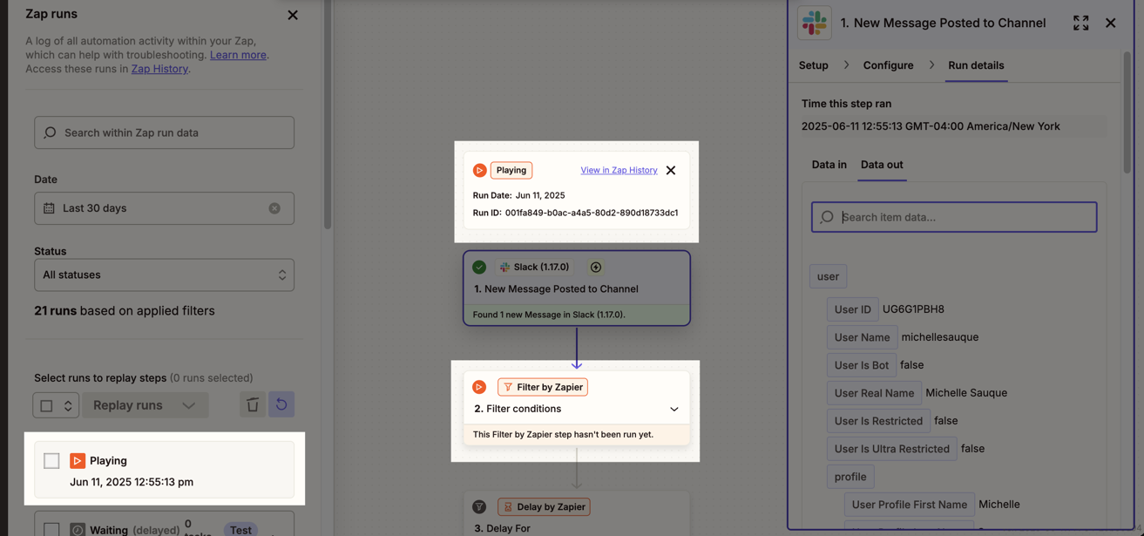The width and height of the screenshot is (1144, 536).
Task: Switch to the Run details tab
Action: click(x=976, y=65)
